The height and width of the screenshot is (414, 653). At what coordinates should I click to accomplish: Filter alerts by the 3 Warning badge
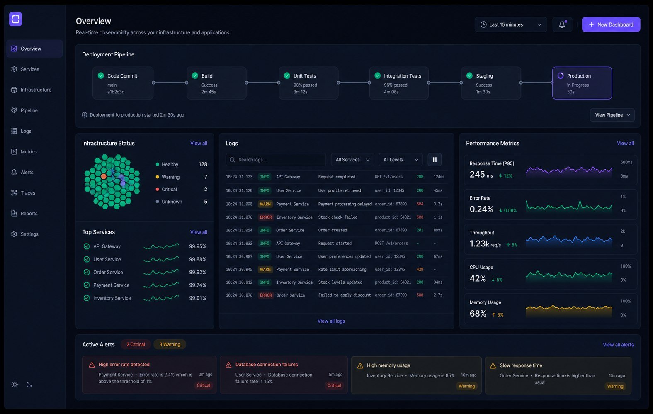tap(170, 344)
